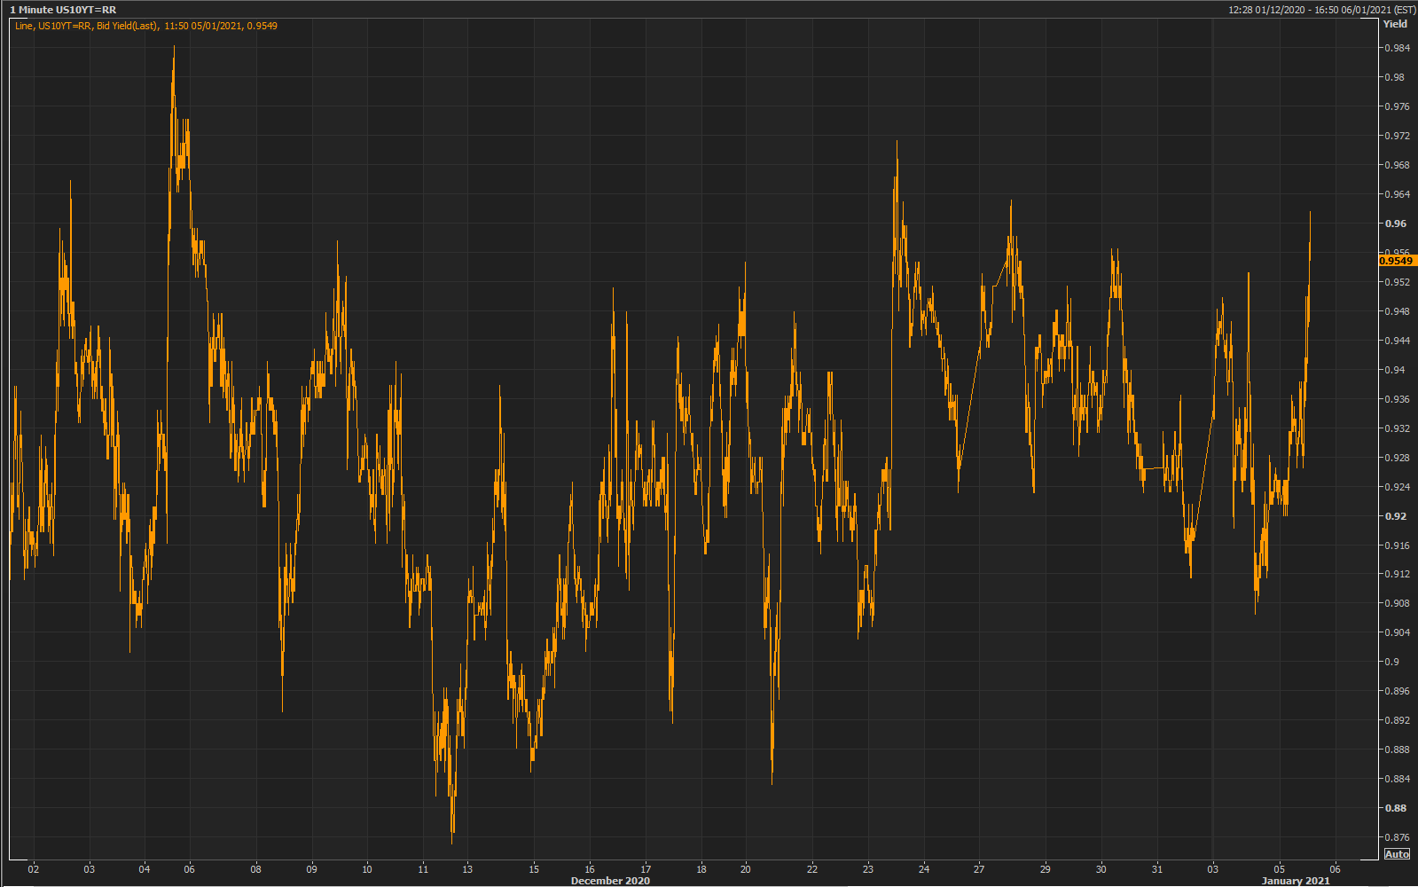This screenshot has width=1418, height=887.
Task: Click the 17 date on time axis
Action: tap(646, 869)
